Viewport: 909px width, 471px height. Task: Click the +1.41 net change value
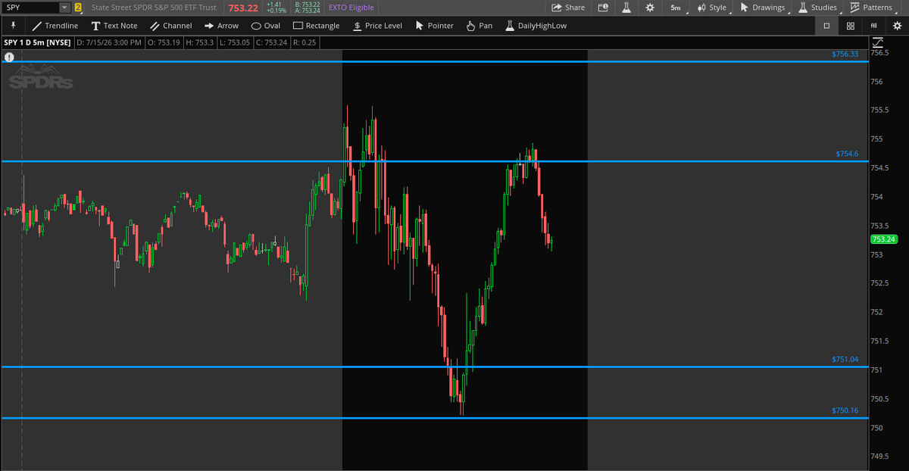274,4
